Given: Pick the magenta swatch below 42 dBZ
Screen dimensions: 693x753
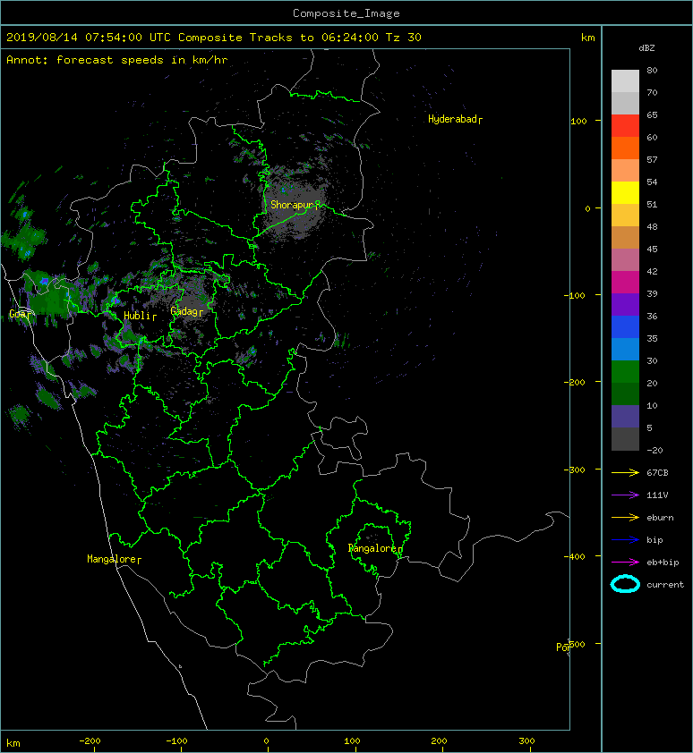Looking at the screenshot, I should tap(625, 283).
